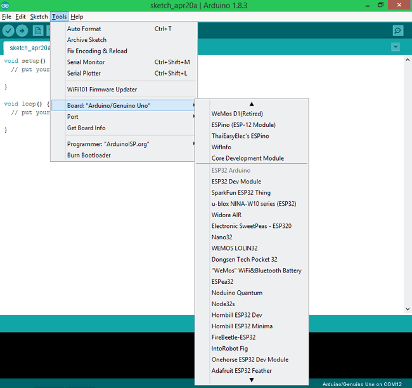Select u-blox NINA-W10 series (ESP32)
Image resolution: width=412 pixels, height=388 pixels.
(x=252, y=204)
